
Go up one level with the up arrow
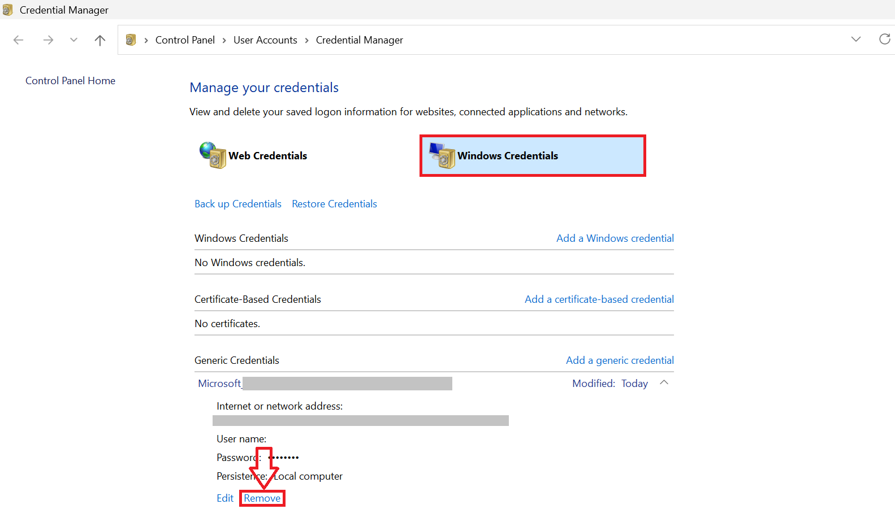coord(100,40)
